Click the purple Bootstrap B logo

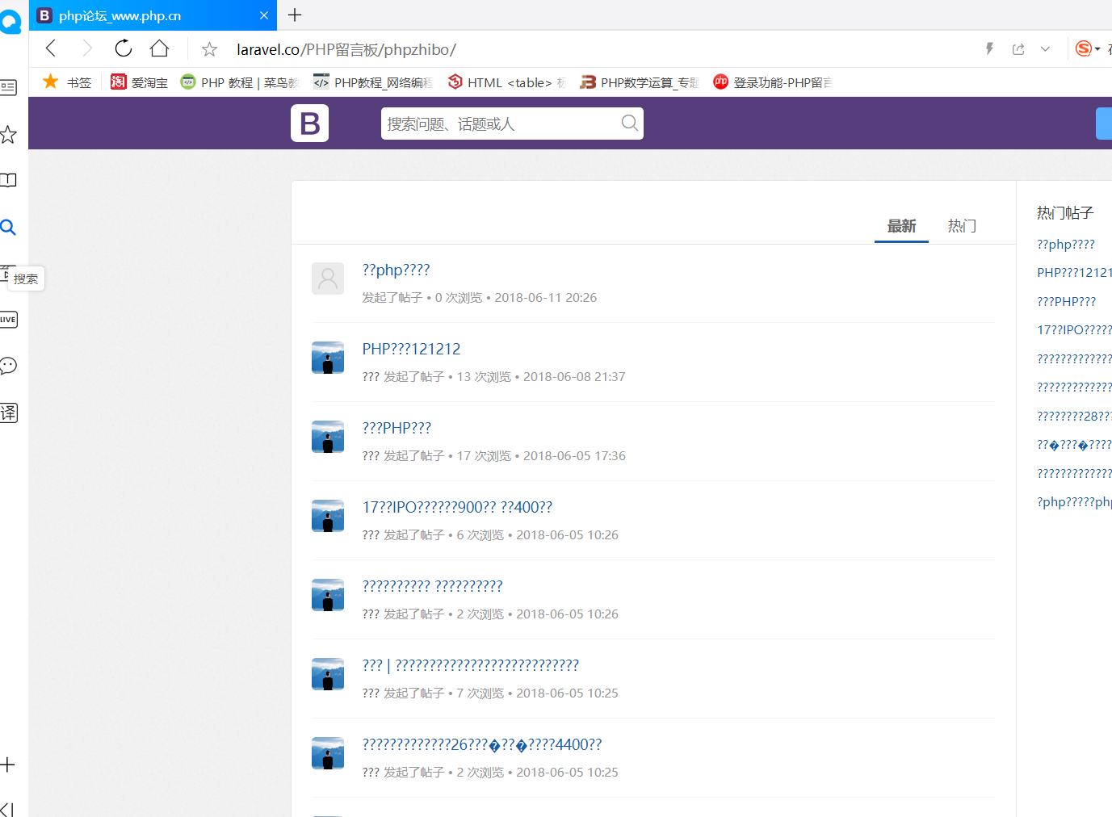[x=309, y=124]
